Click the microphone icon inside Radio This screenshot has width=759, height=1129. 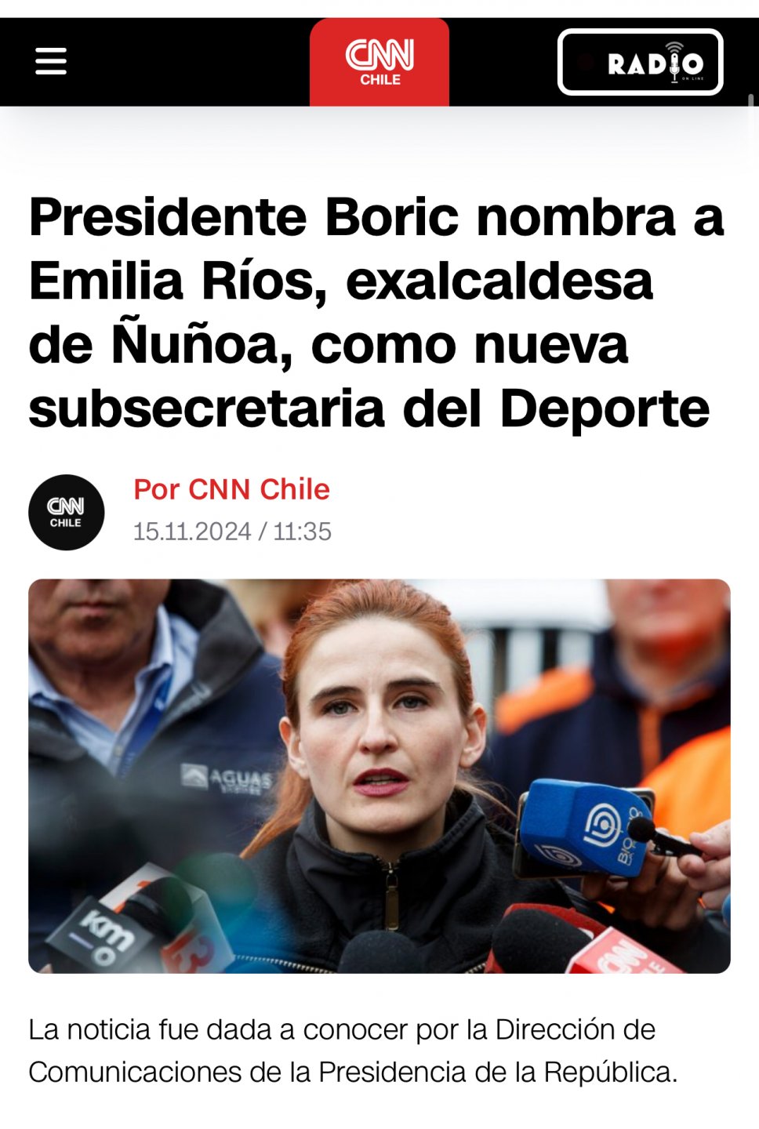(674, 62)
